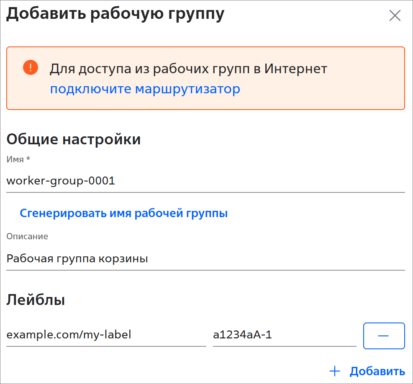Focus the Имя field containing worker-group-0001
Image resolution: width=413 pixels, height=384 pixels.
[x=205, y=181]
